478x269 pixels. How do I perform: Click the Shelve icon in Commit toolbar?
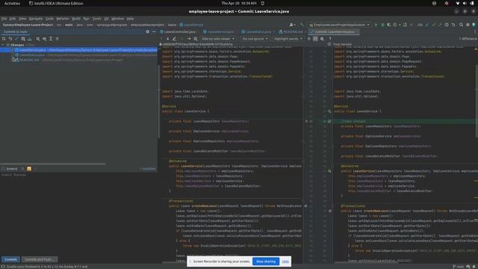(30, 39)
